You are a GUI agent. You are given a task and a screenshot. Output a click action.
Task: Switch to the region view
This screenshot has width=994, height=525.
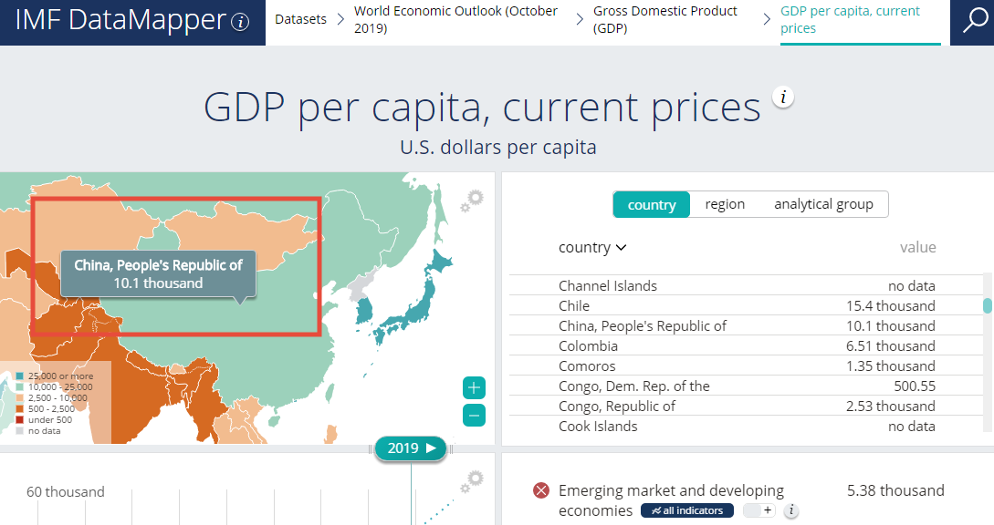tap(725, 204)
